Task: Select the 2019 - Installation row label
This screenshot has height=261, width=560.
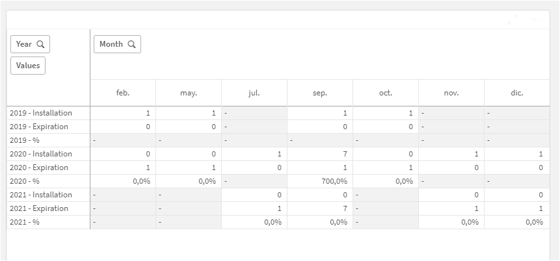Action: tap(41, 113)
